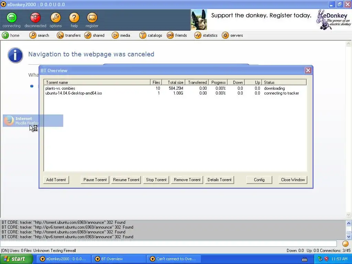Viewport: 352px width, 264px height.
Task: Sort by the Torrent name column header
Action: pyautogui.click(x=97, y=82)
